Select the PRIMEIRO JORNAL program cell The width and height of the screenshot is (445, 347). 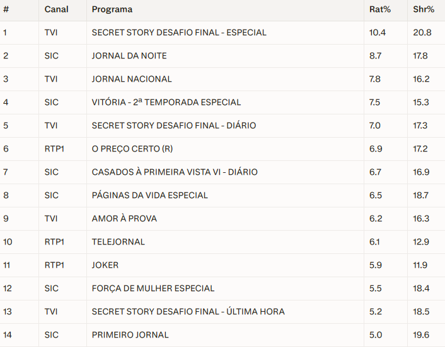[130, 335]
